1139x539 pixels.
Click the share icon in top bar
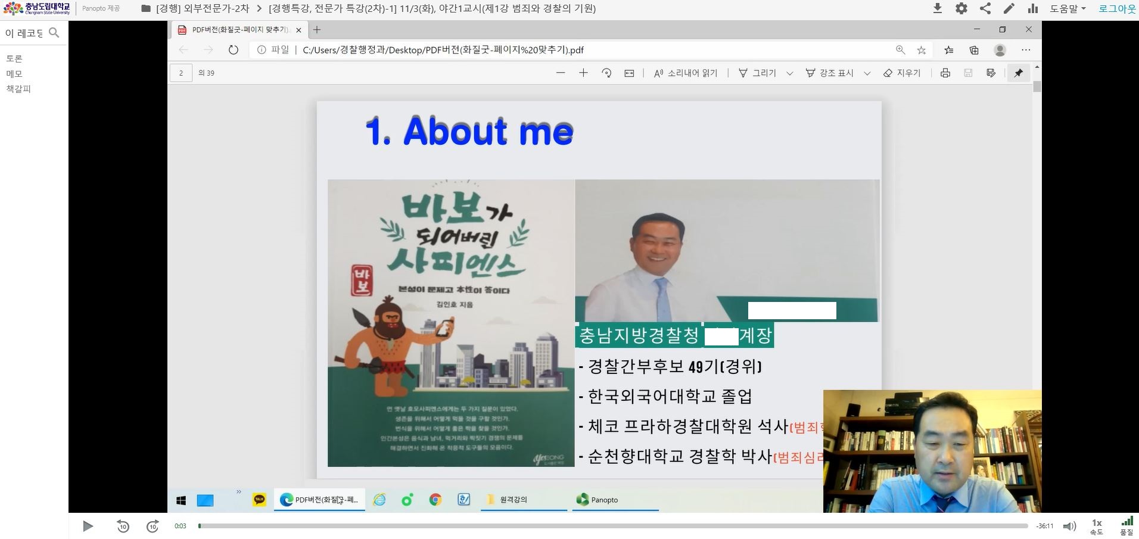tap(985, 8)
